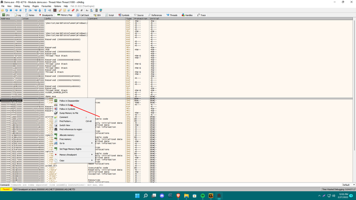Click the Comments hash toolbar icon
This screenshot has height=200, width=356.
click(x=82, y=10)
